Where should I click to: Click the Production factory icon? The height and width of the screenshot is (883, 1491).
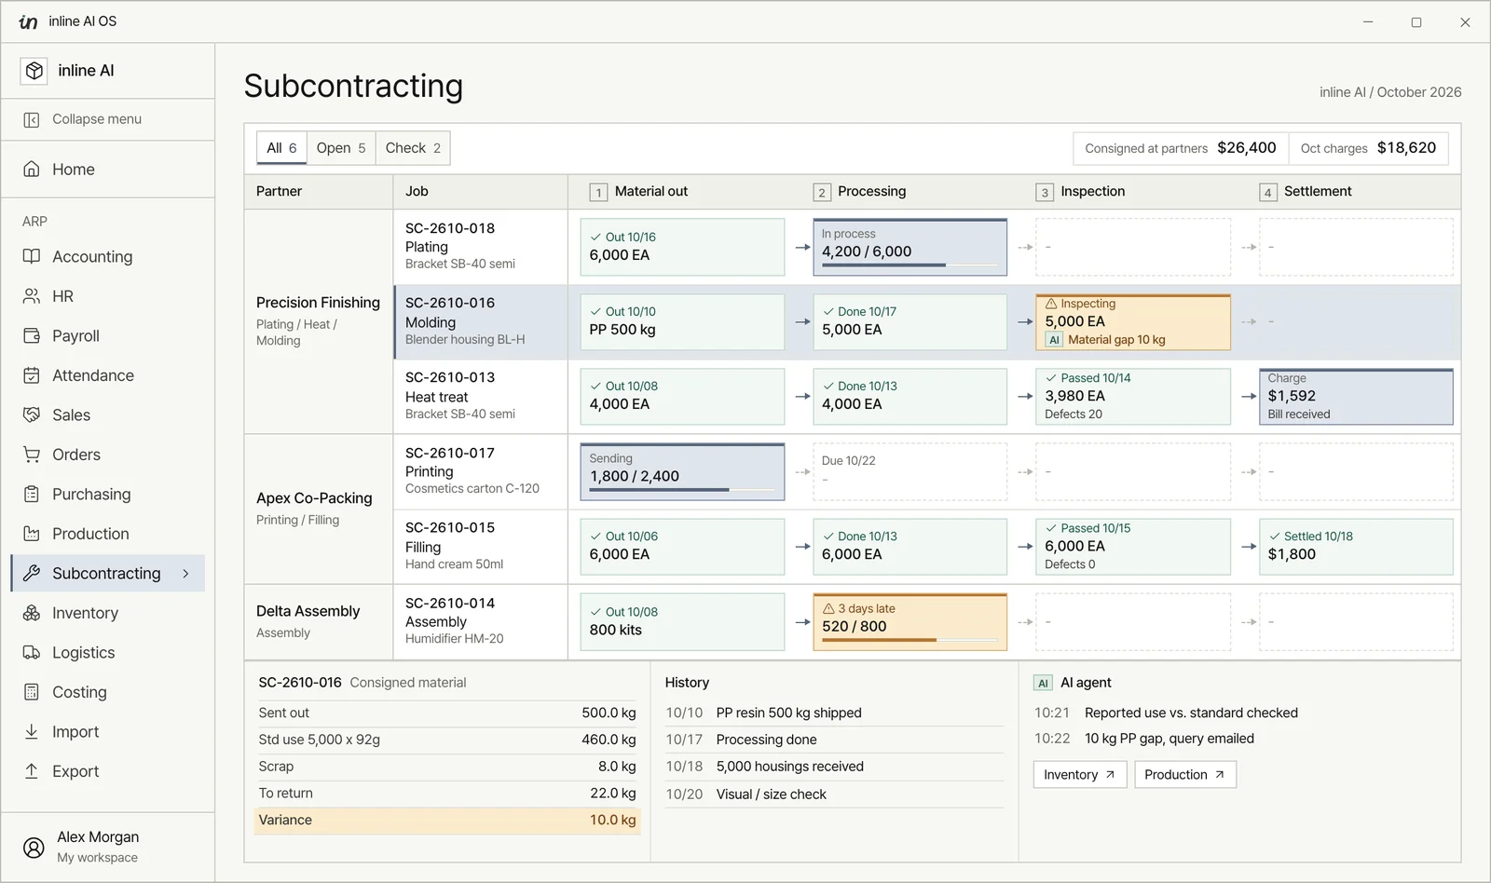32,534
